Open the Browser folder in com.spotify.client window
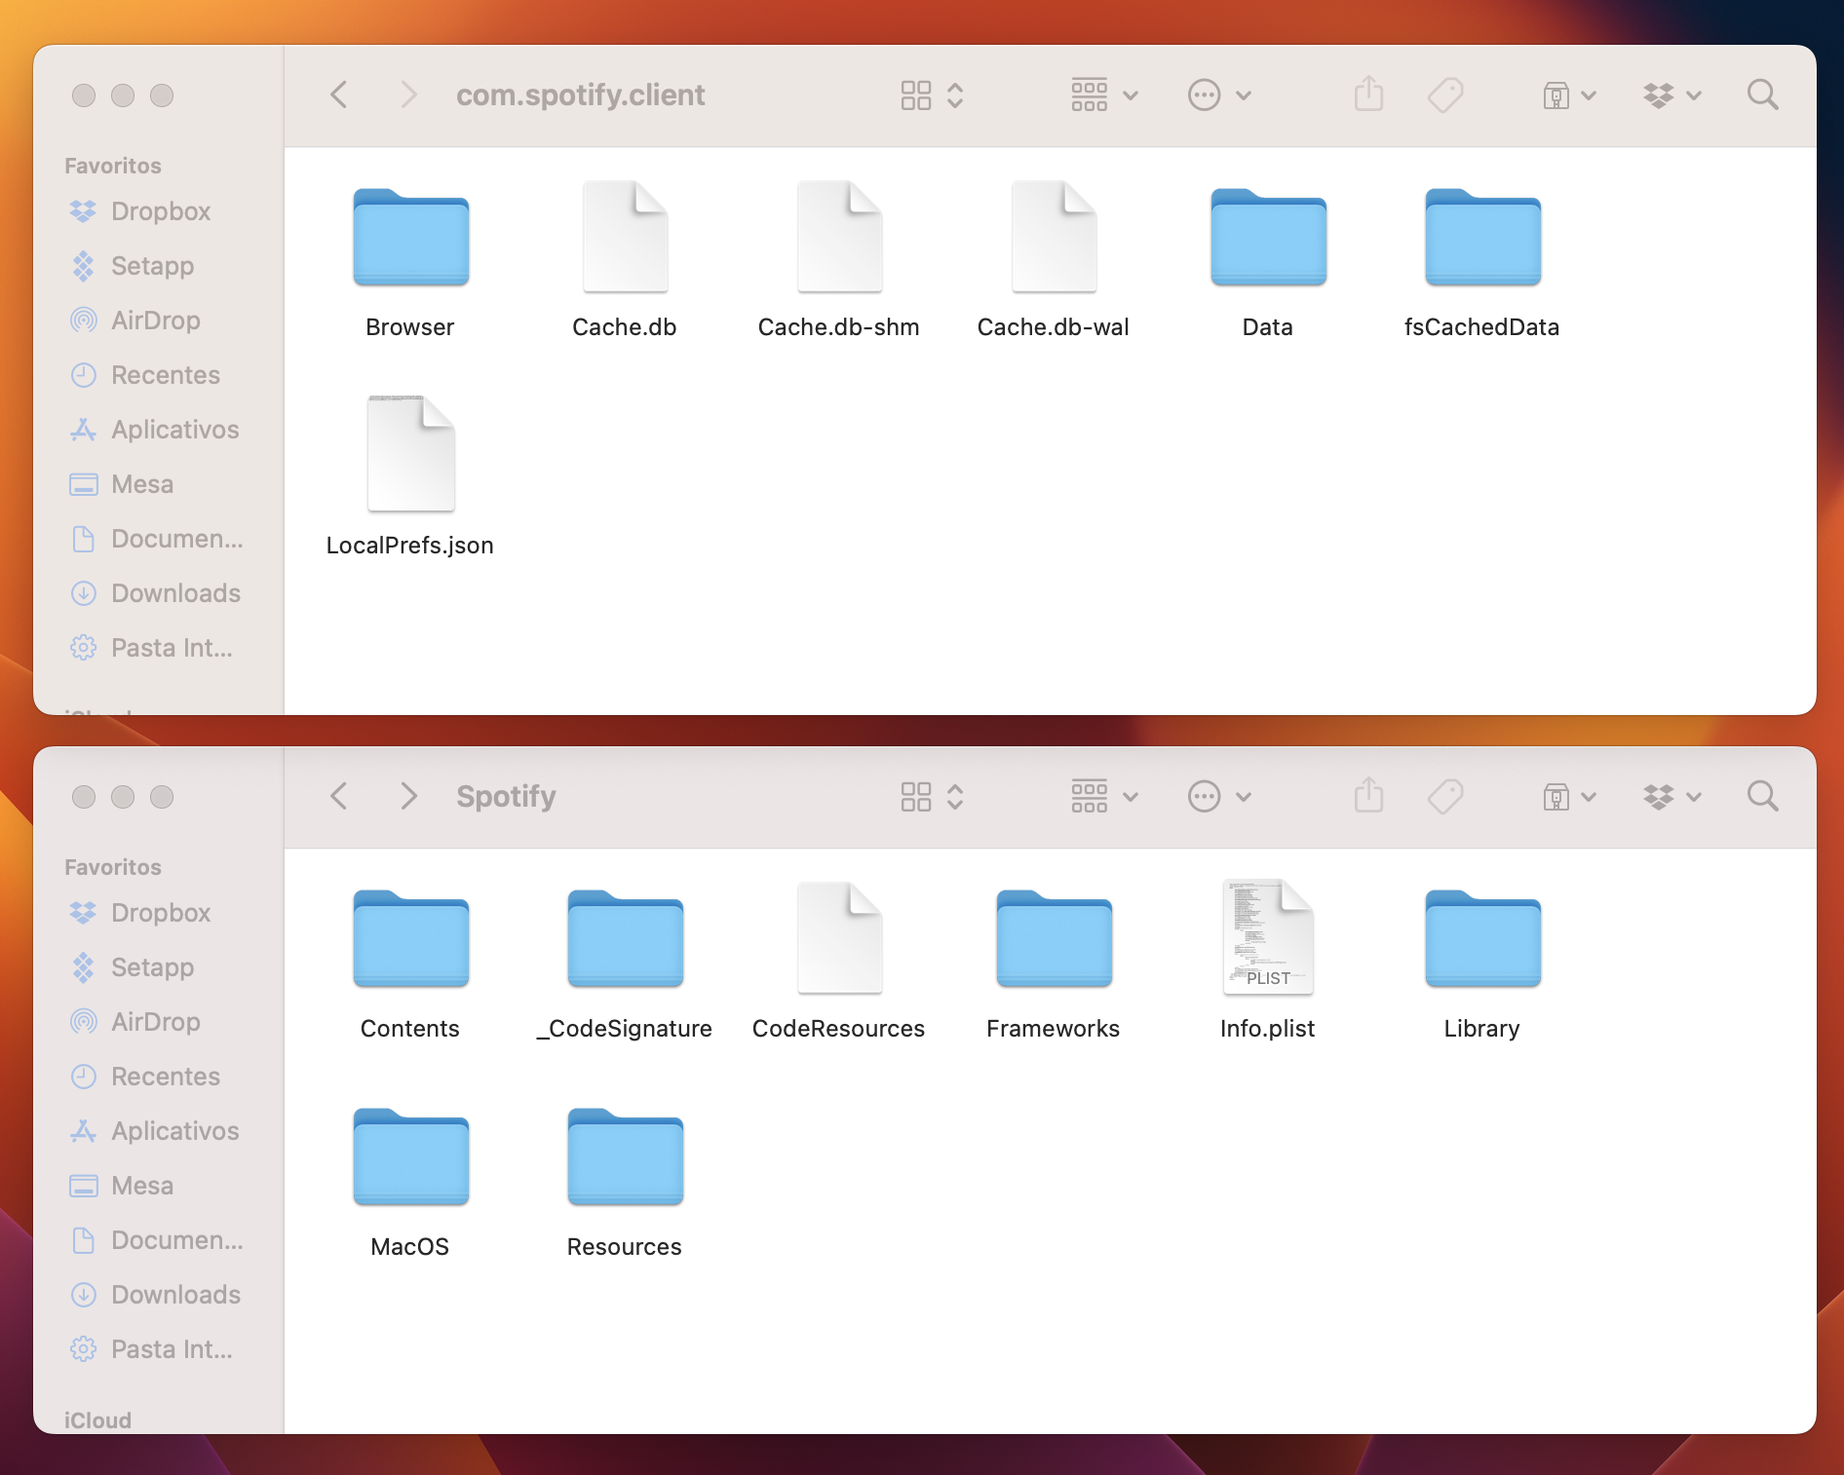Screen dimensions: 1844x1475 (410, 238)
